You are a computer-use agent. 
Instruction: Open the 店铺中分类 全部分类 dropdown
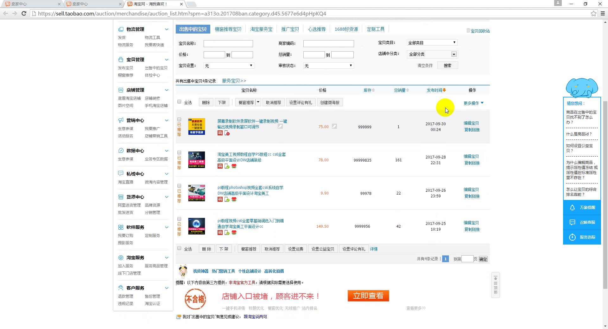pyautogui.click(x=432, y=54)
